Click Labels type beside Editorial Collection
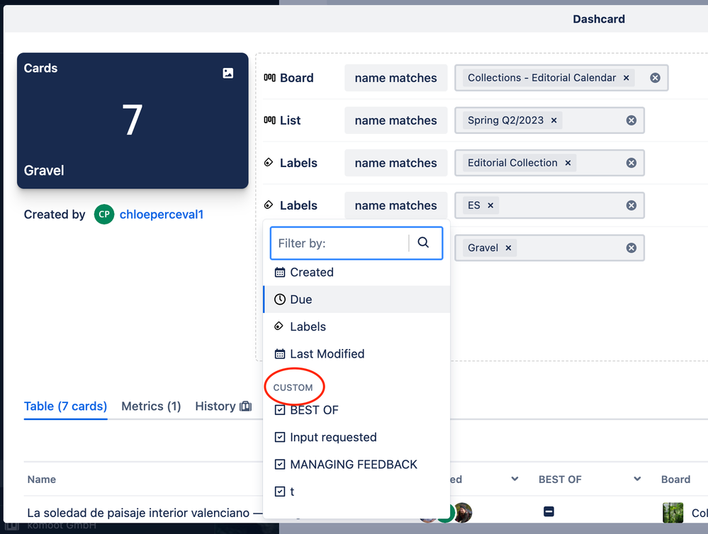This screenshot has width=708, height=534. (291, 163)
